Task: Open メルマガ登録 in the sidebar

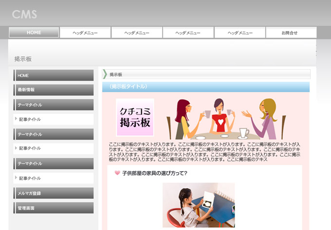Action: pyautogui.click(x=54, y=193)
